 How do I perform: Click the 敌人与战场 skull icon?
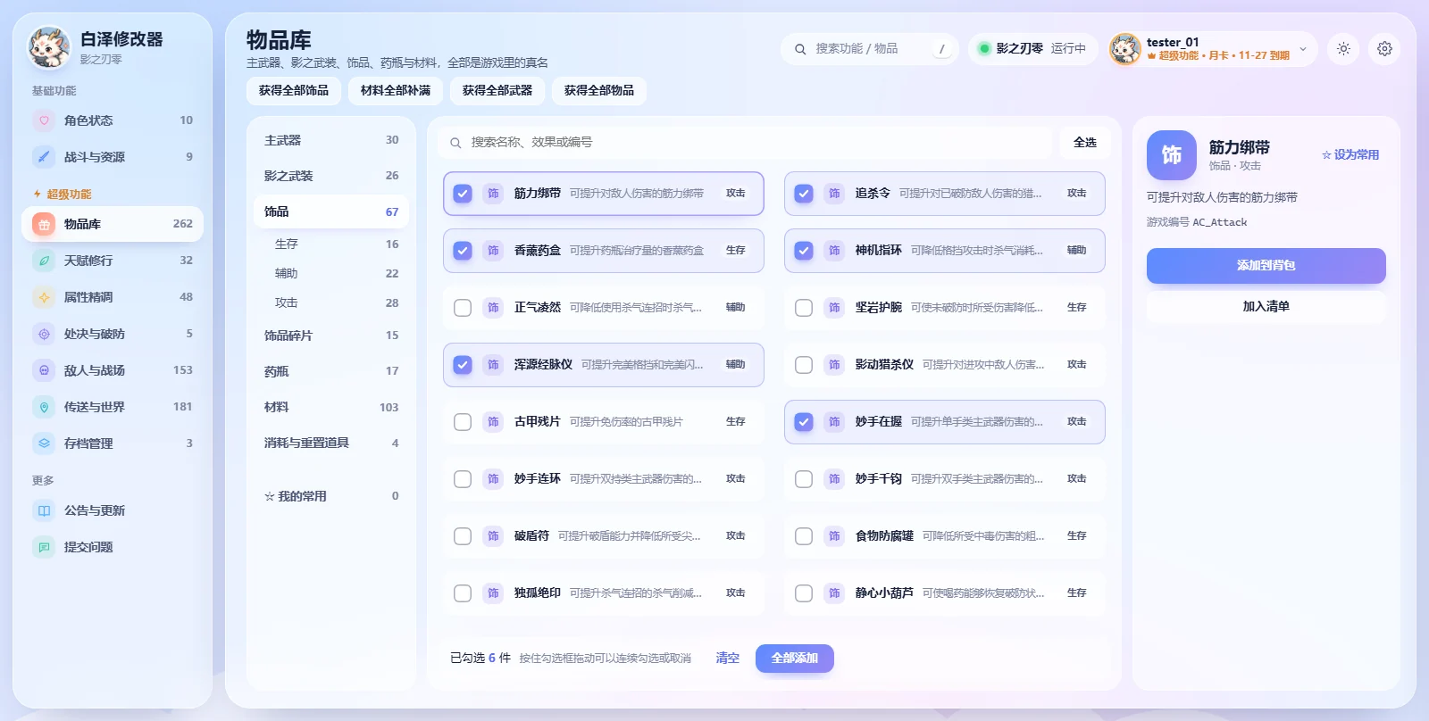tap(44, 370)
